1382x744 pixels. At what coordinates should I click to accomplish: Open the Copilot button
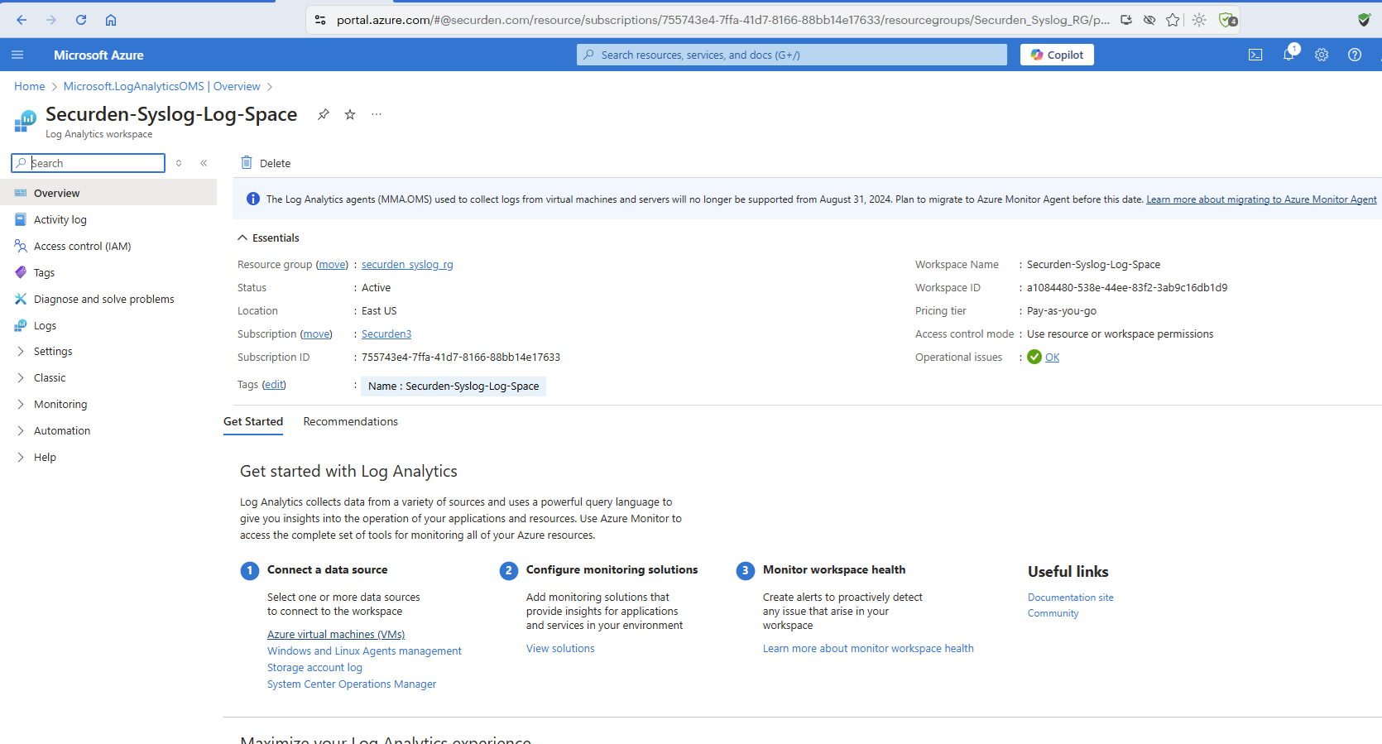pos(1057,55)
